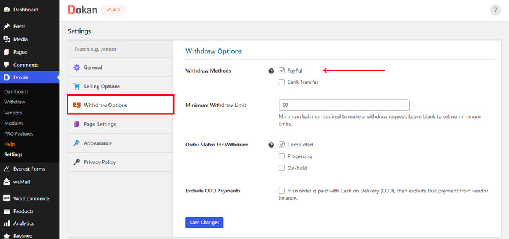Click the Selling Options cart icon
The width and height of the screenshot is (509, 239).
76,87
